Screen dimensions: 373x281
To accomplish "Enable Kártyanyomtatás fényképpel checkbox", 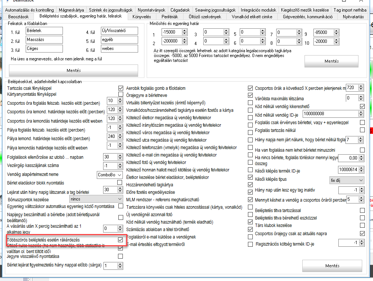I will [121, 94].
